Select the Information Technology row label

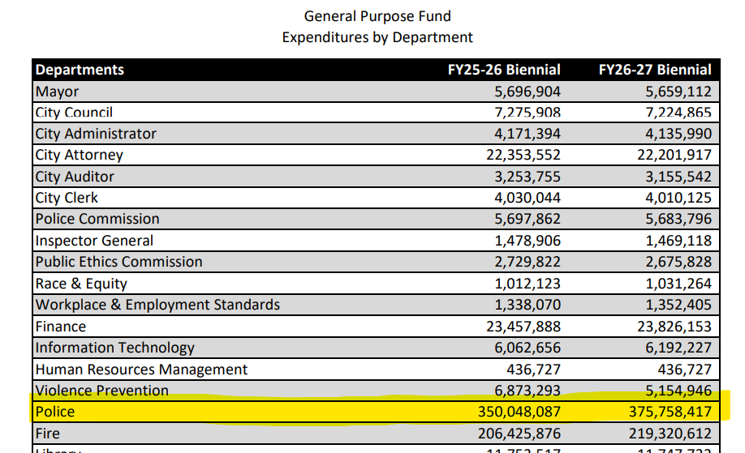point(114,348)
